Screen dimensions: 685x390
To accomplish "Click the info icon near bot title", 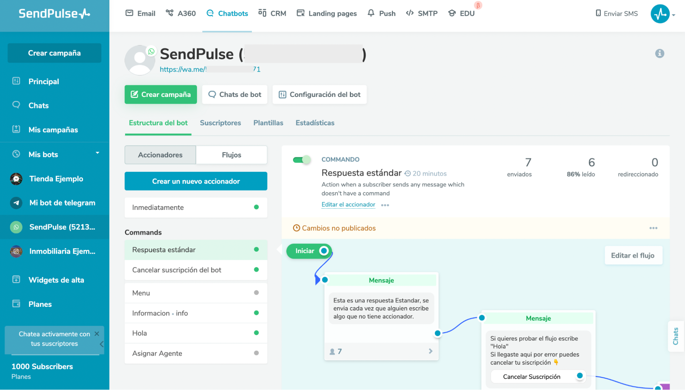I will tap(660, 53).
